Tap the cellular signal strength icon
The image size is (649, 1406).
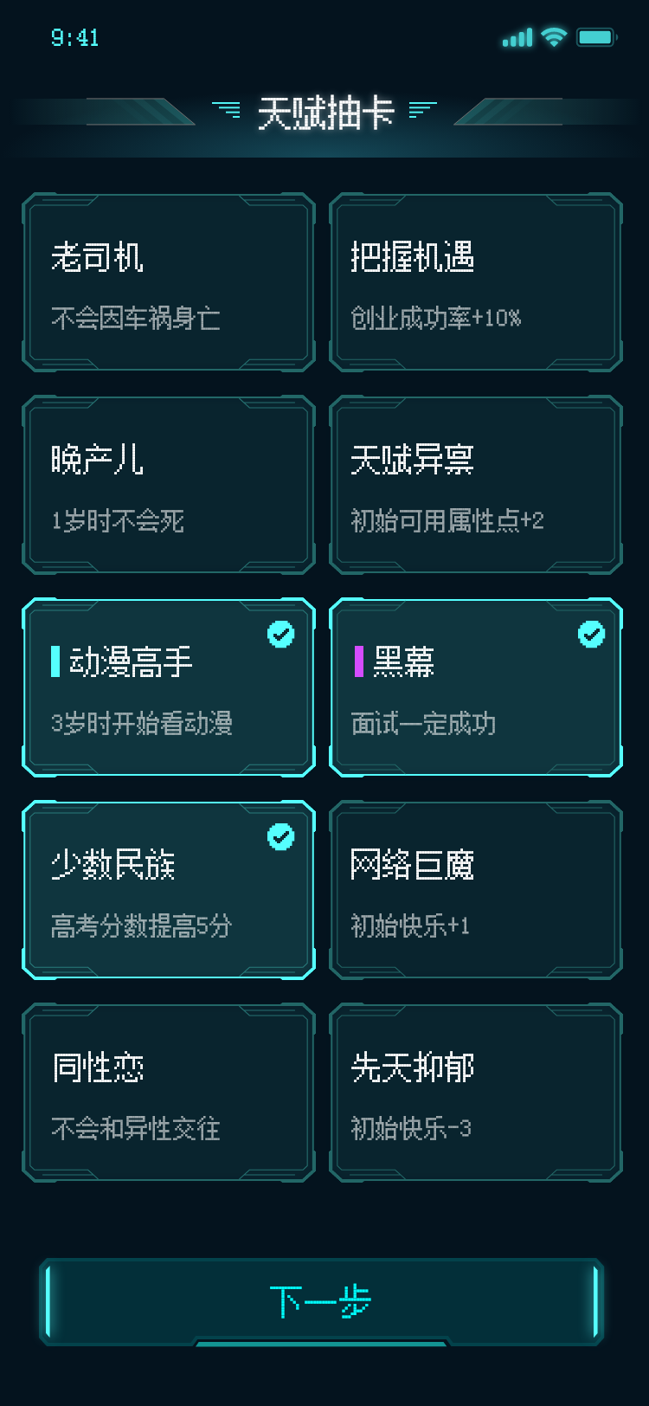[517, 38]
